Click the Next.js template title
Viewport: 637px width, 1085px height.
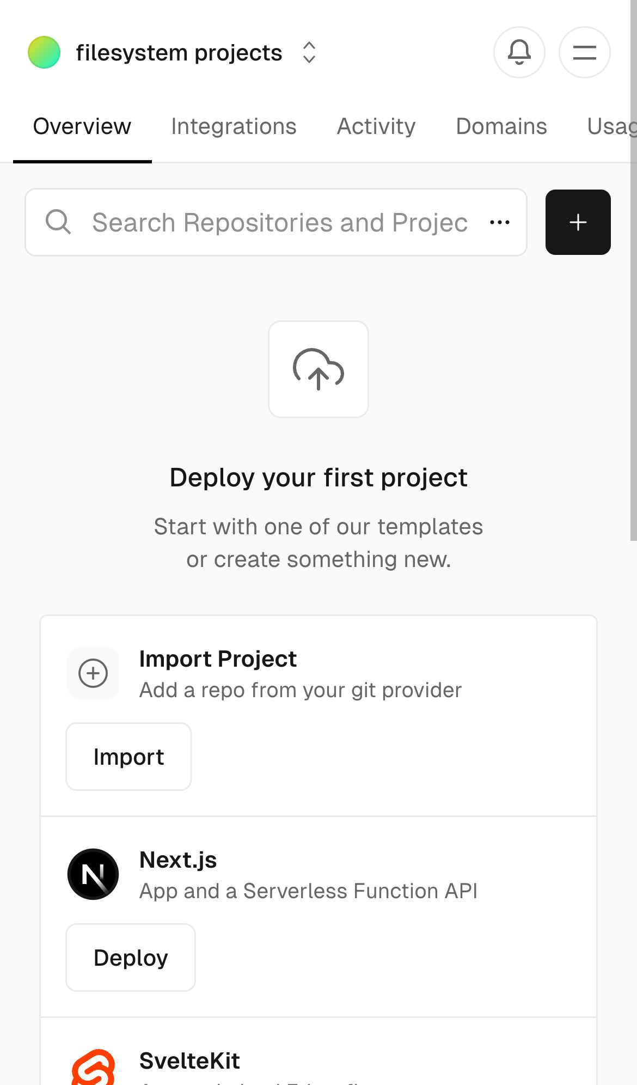coord(178,860)
